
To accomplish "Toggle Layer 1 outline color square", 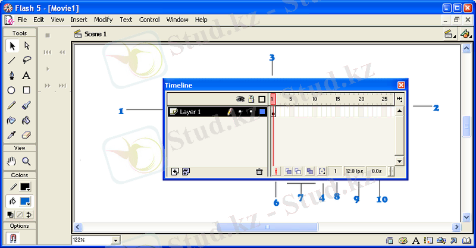I will point(262,112).
